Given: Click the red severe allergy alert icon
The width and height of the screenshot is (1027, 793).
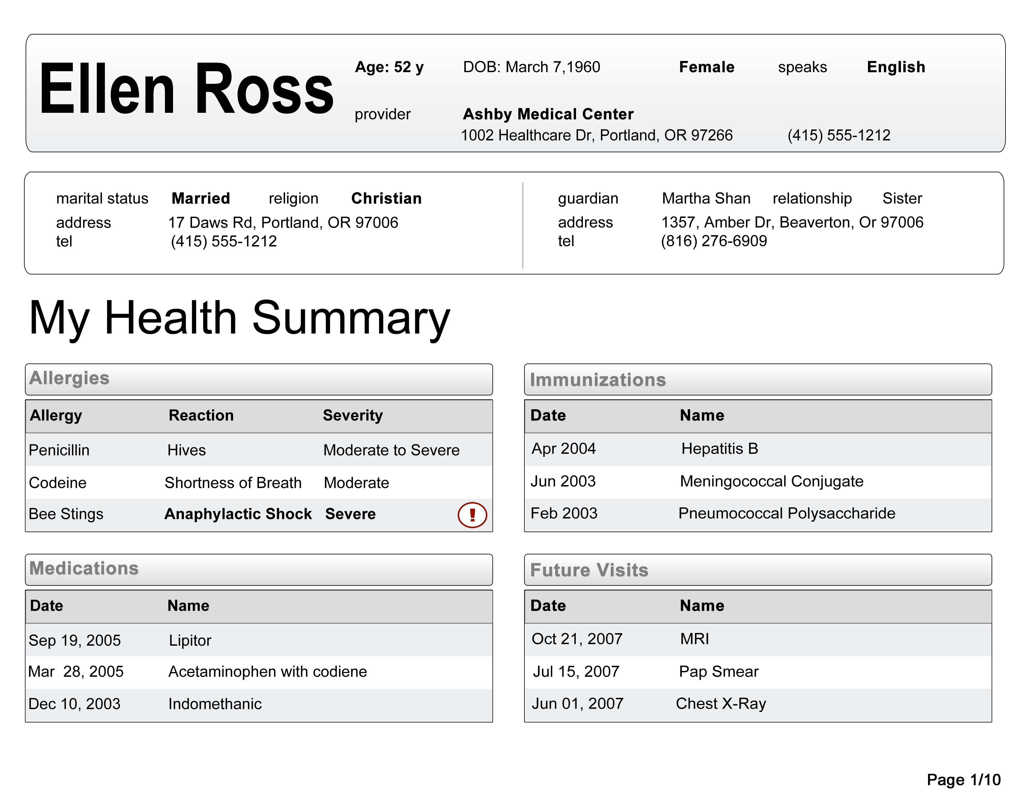Looking at the screenshot, I should 472,515.
